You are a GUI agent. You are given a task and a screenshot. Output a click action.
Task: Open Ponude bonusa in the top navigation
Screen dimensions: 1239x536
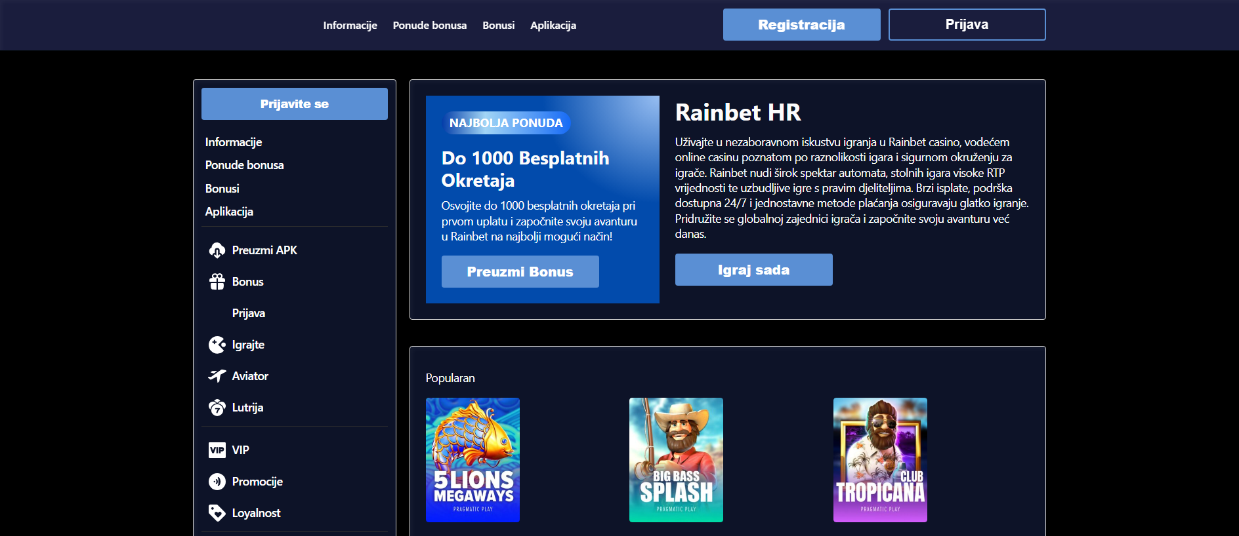tap(430, 26)
